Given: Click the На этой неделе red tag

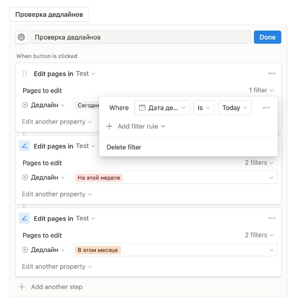Looking at the screenshot, I should [99, 177].
